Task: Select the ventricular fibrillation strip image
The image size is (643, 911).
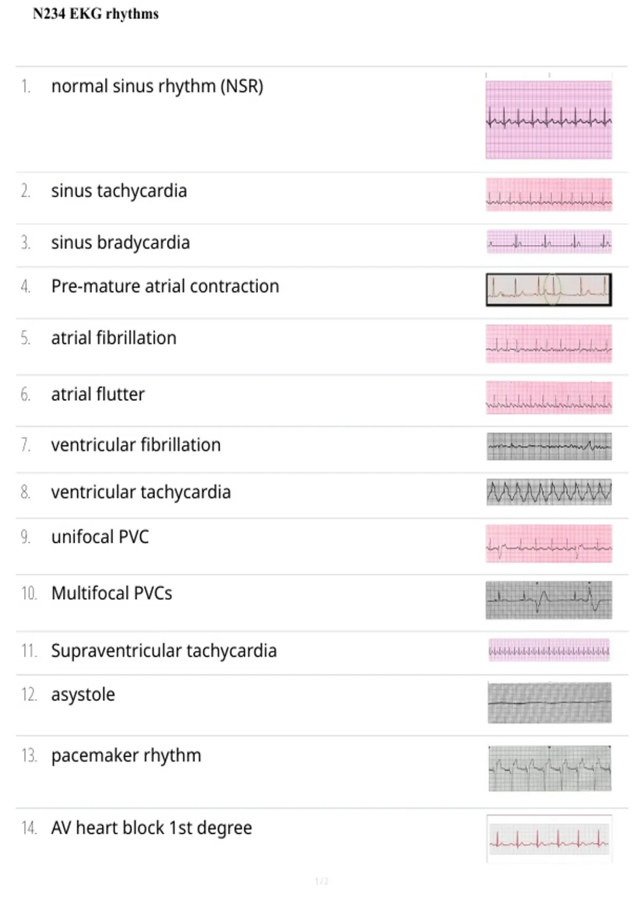Action: [549, 446]
